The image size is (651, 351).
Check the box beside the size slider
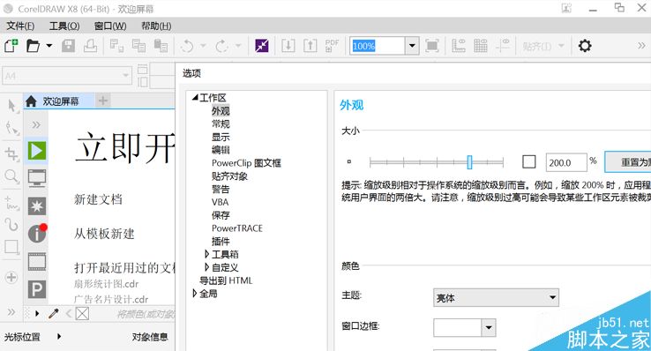[x=529, y=161]
